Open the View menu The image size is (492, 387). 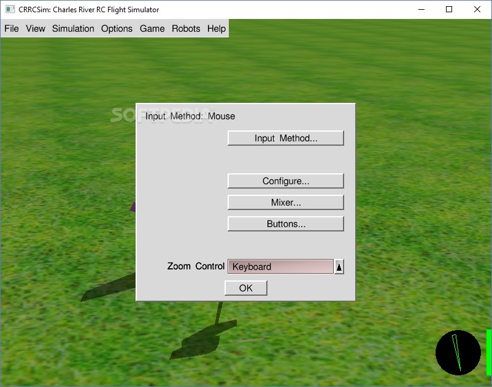36,29
